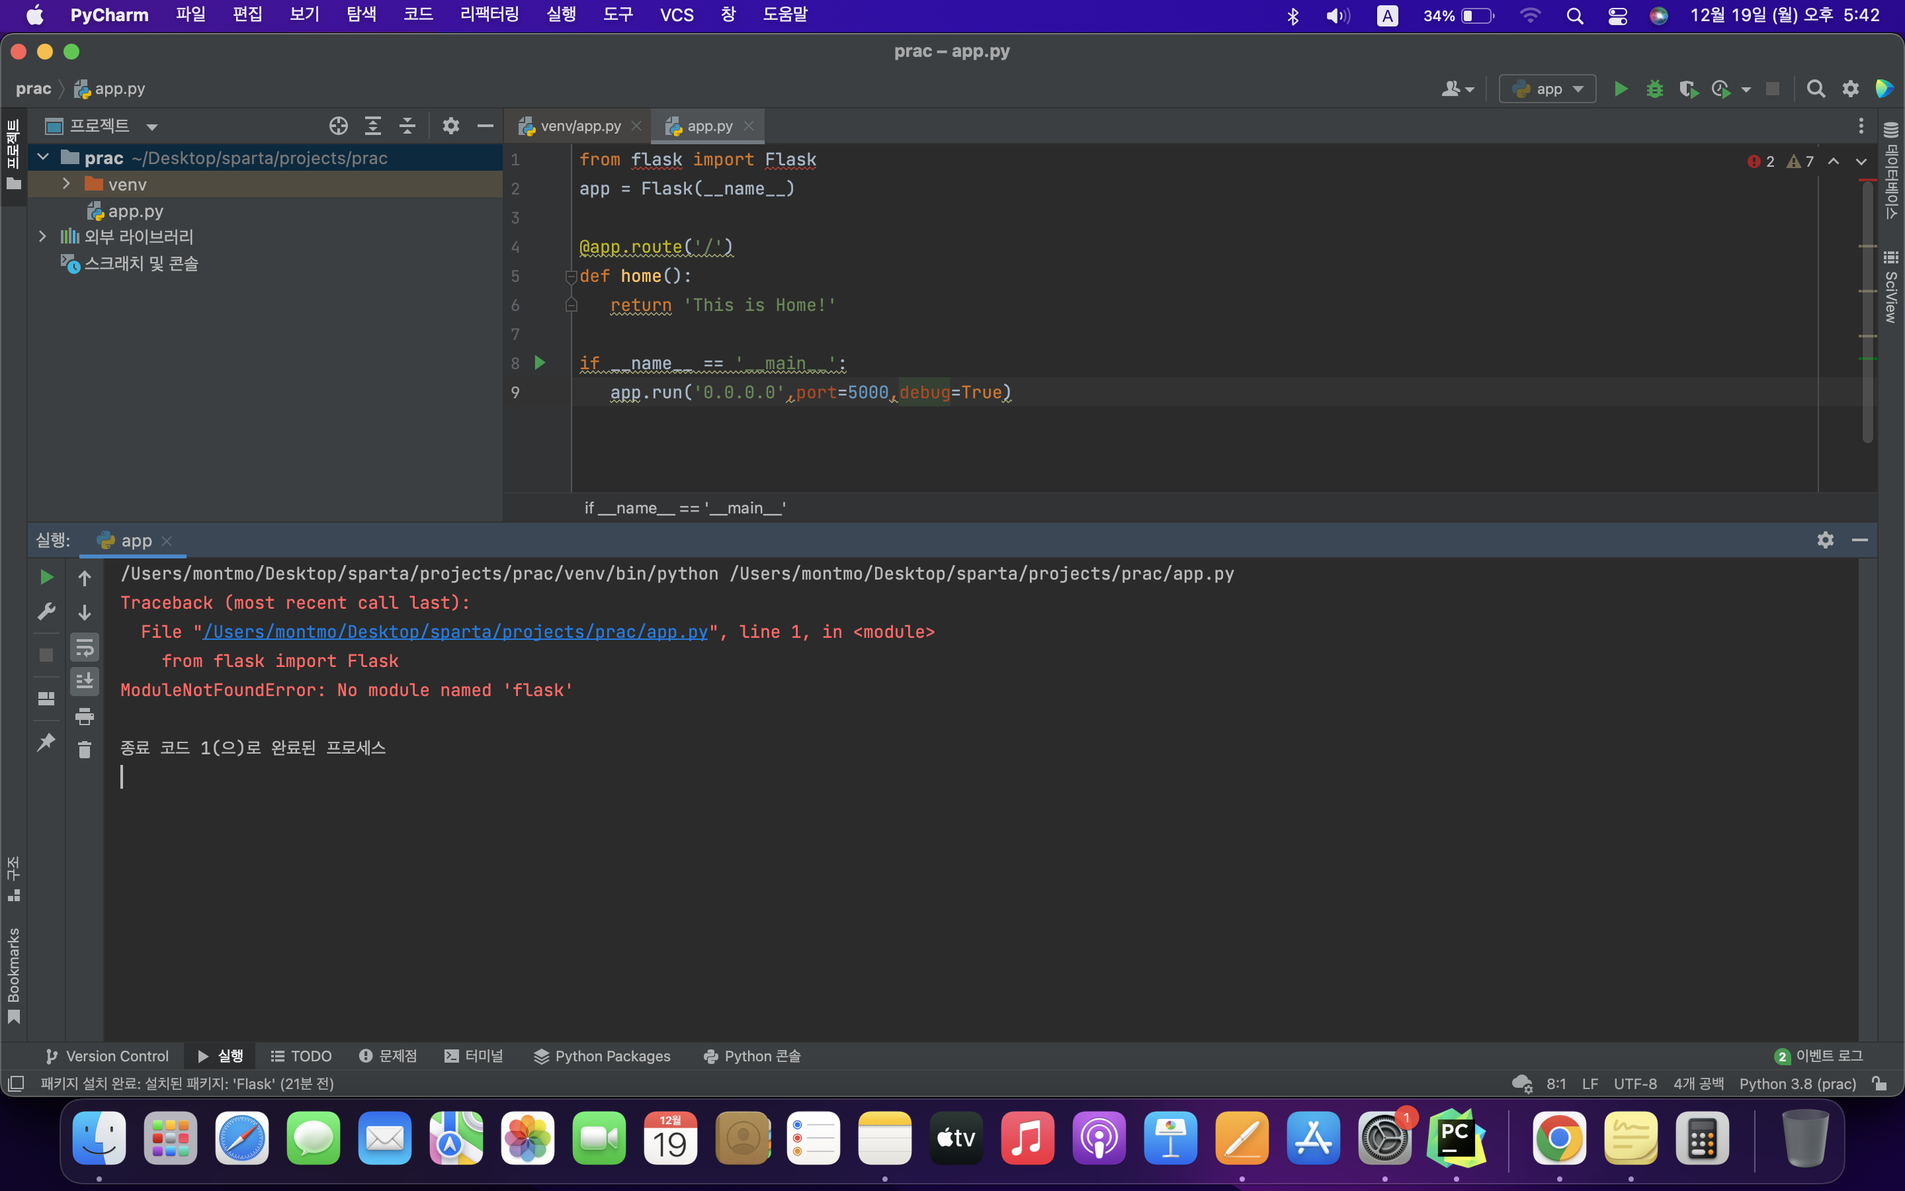Open Search Everywhere magnifier in PyCharm toolbar
The image size is (1905, 1191).
pyautogui.click(x=1816, y=89)
